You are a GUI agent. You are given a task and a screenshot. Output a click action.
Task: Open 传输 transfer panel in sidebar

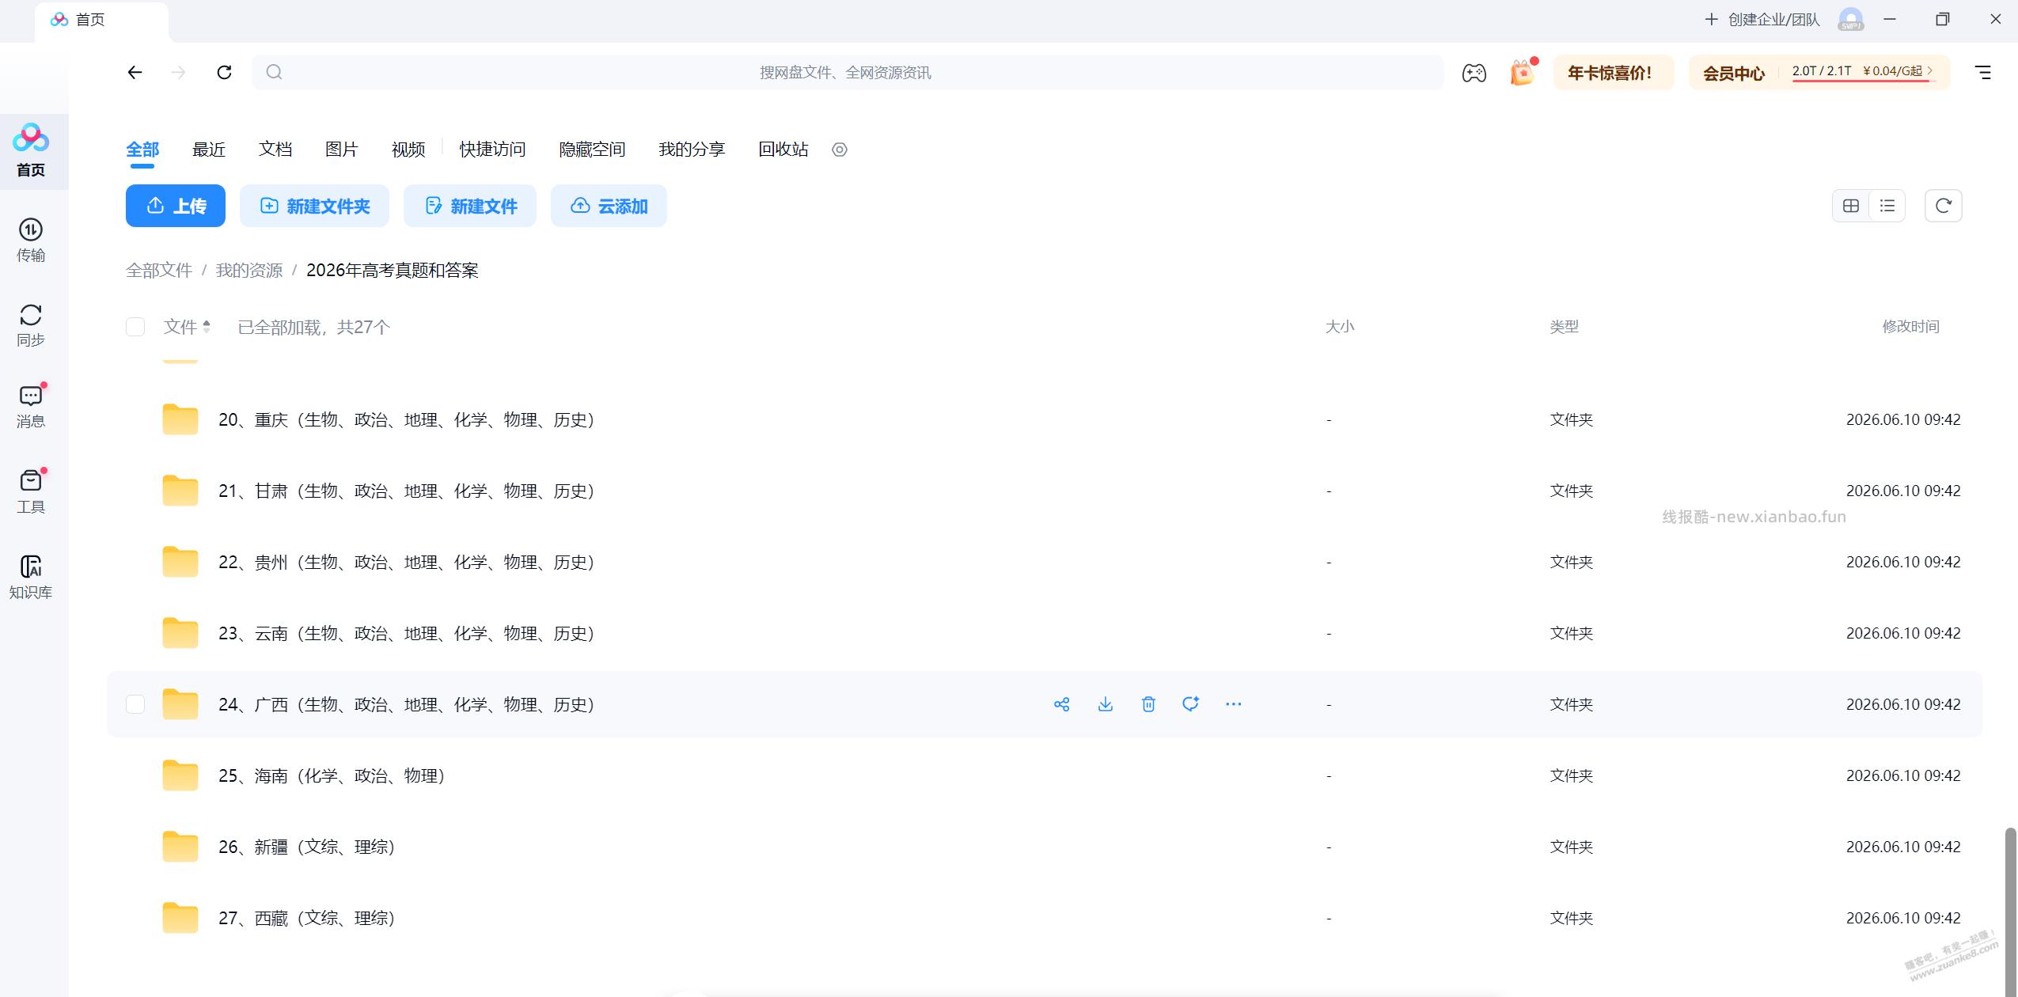(x=31, y=240)
